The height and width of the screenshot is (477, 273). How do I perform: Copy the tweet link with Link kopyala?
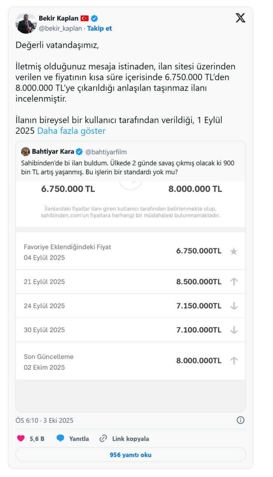point(124,439)
